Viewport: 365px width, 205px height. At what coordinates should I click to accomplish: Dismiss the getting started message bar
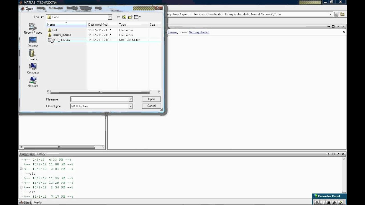344,32
